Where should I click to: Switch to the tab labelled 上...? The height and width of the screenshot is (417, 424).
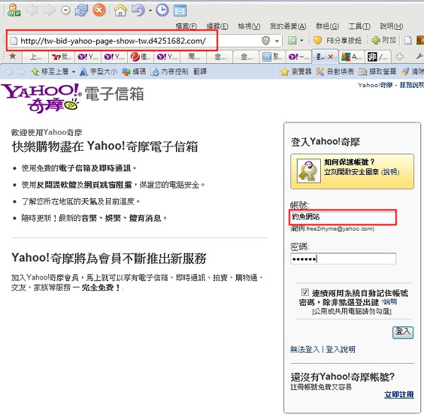point(35,57)
